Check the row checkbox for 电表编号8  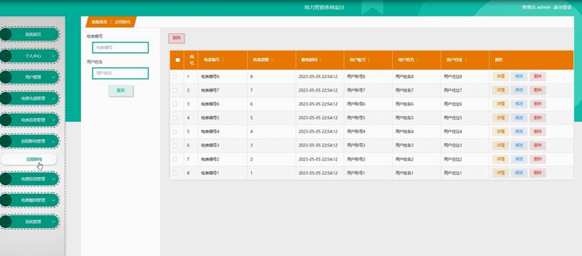[x=175, y=77]
